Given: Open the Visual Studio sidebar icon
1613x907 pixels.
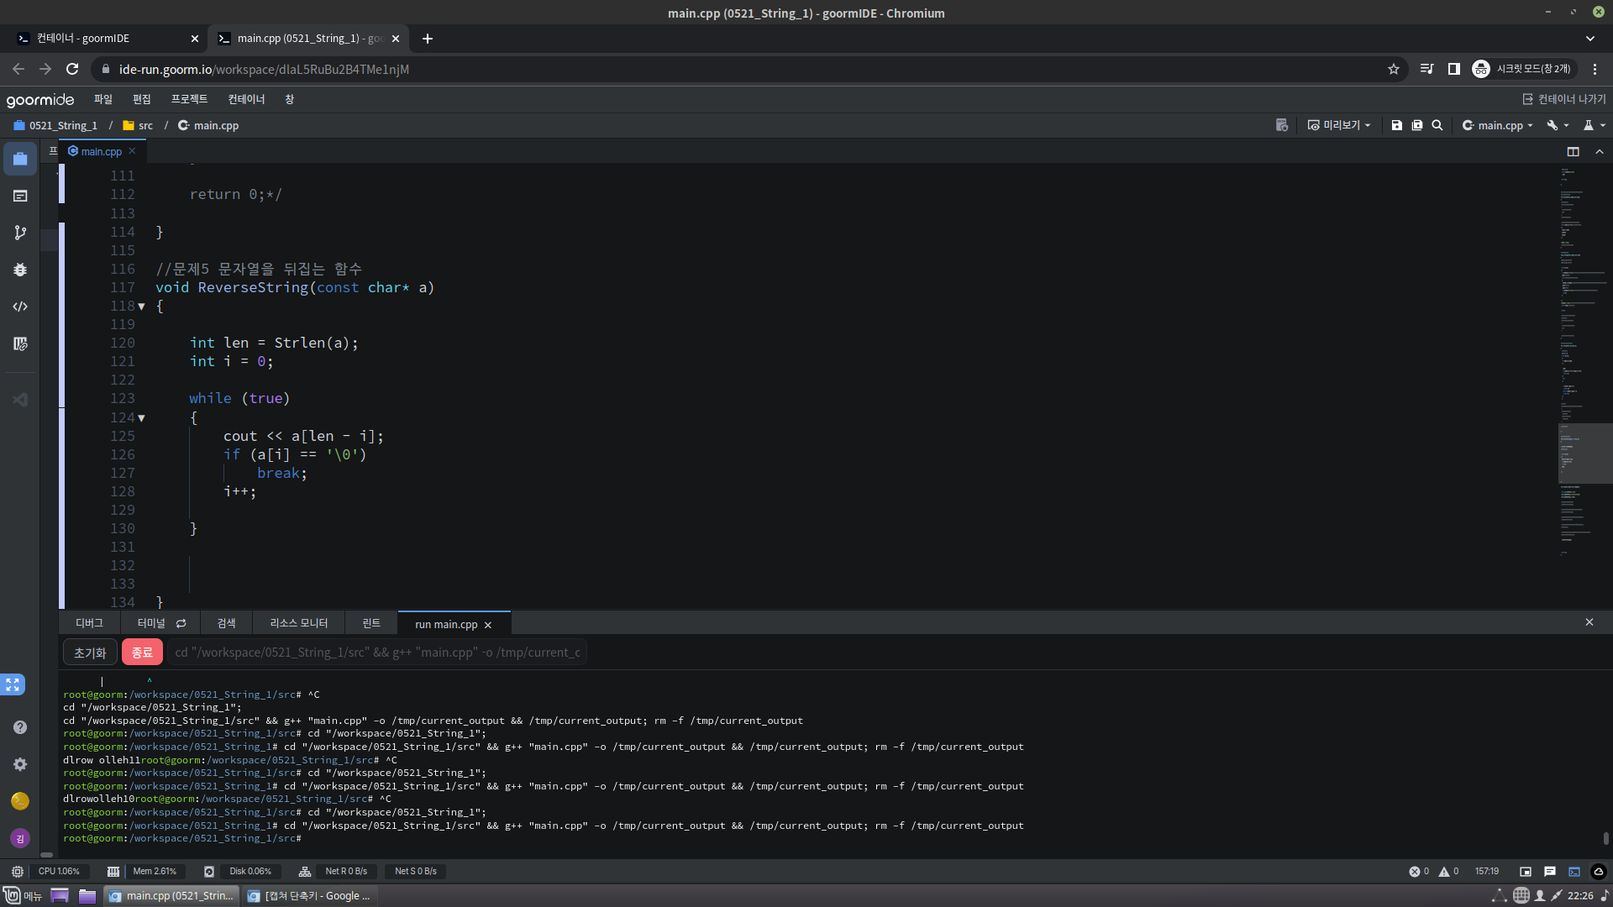Looking at the screenshot, I should pyautogui.click(x=20, y=400).
